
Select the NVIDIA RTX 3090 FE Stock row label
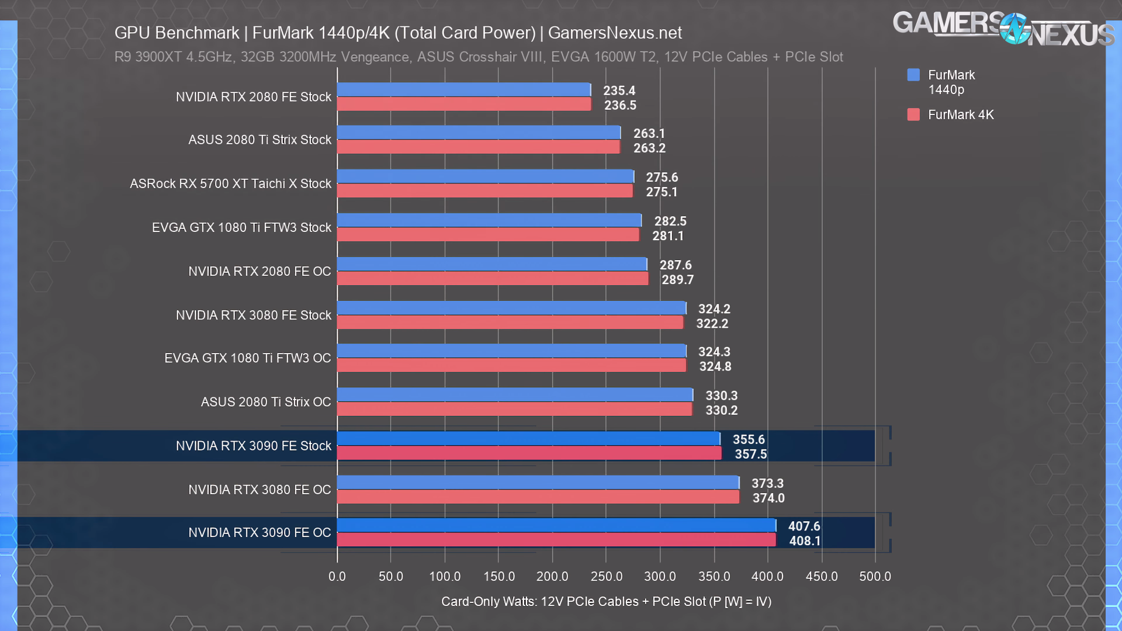253,446
